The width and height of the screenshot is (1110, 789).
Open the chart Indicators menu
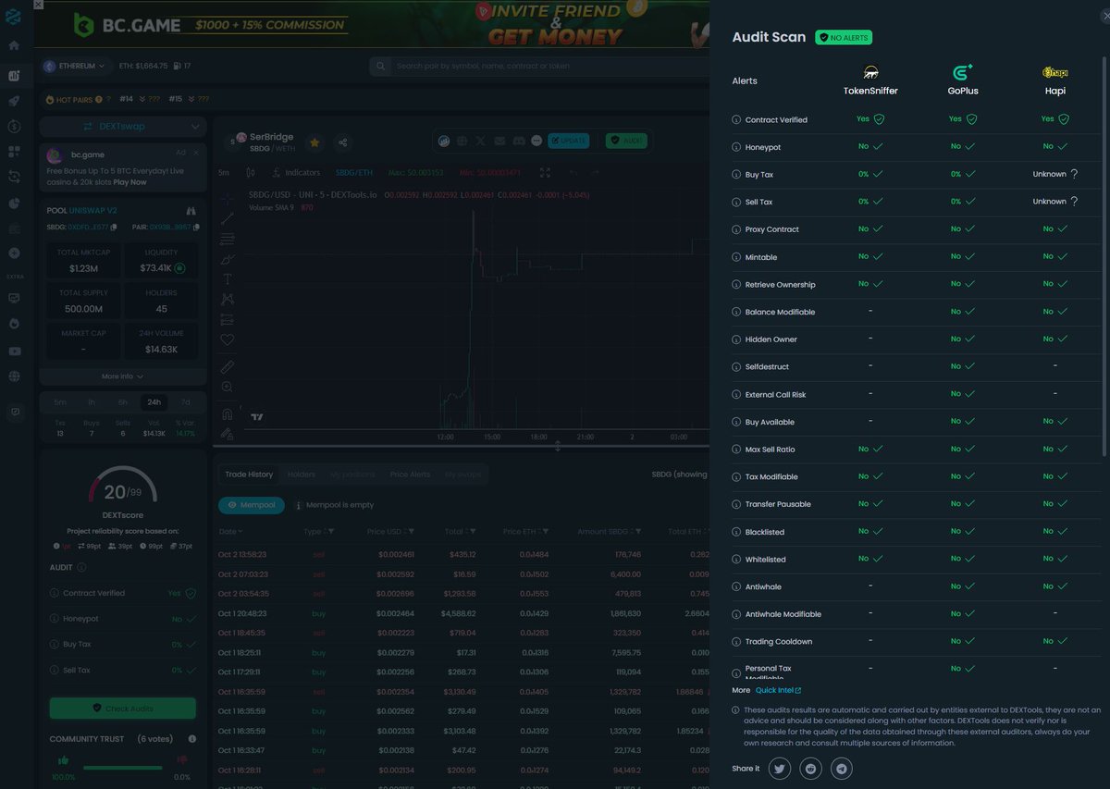point(296,173)
